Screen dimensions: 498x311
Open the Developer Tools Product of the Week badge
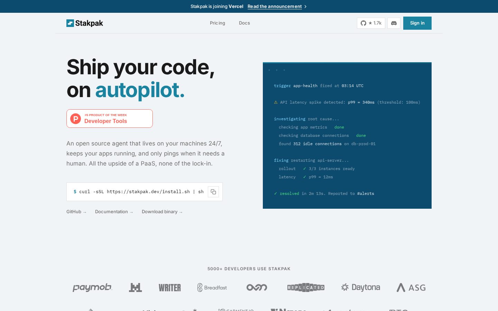click(110, 119)
